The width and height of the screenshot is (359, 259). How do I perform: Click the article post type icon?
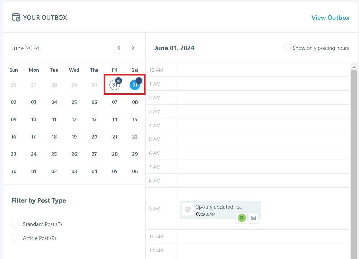(x=253, y=218)
